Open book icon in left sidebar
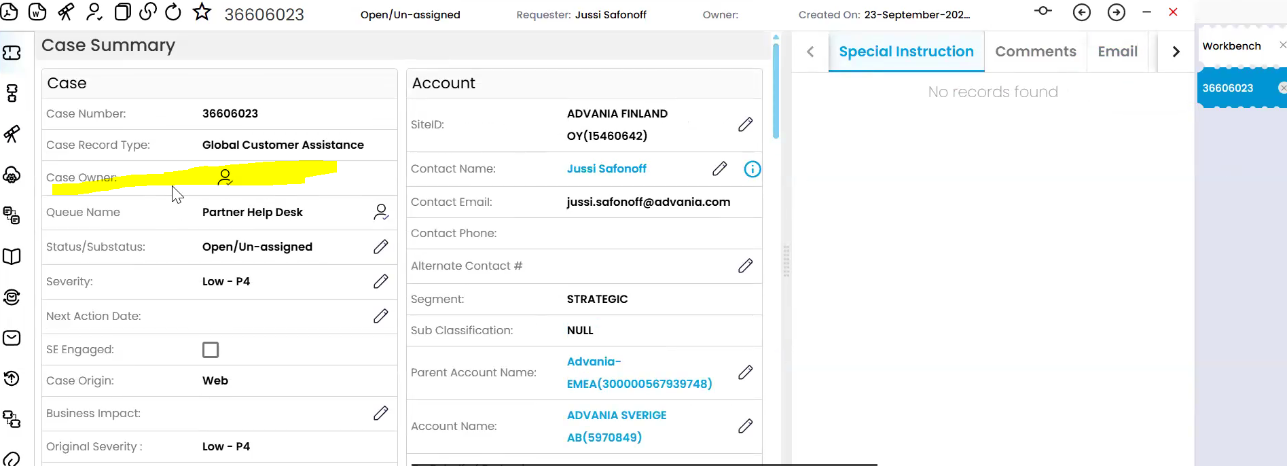This screenshot has width=1287, height=466. tap(12, 256)
